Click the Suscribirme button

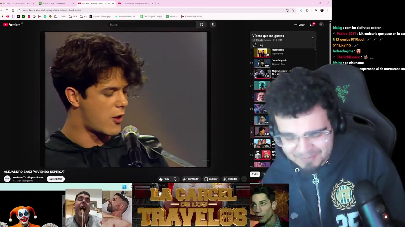click(56, 179)
